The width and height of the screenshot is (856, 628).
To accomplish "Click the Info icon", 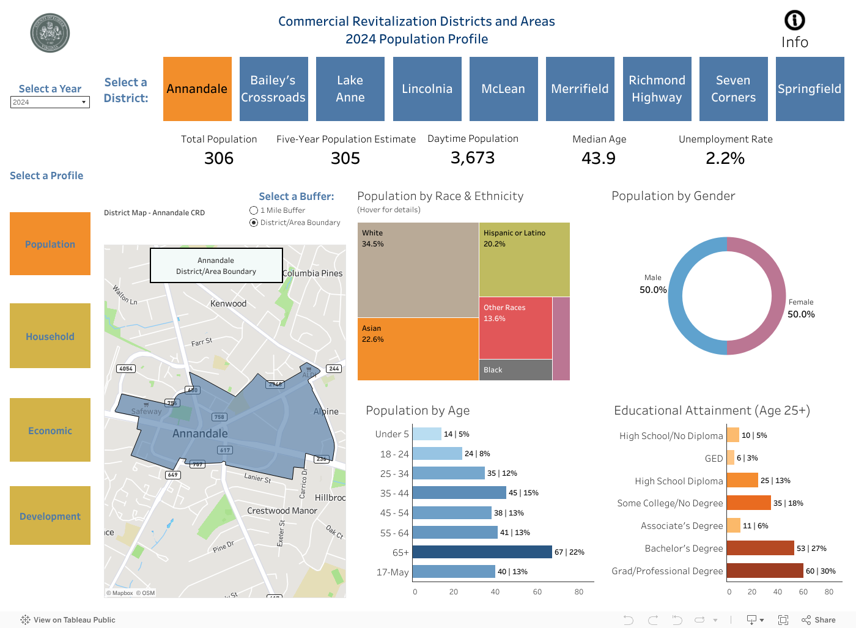I will pyautogui.click(x=794, y=20).
